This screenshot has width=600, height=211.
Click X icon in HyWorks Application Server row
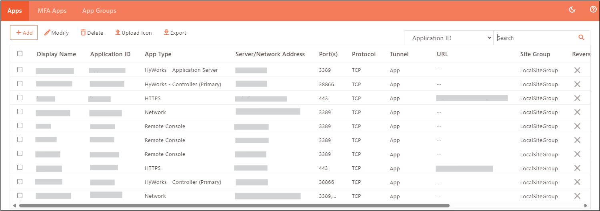[577, 70]
